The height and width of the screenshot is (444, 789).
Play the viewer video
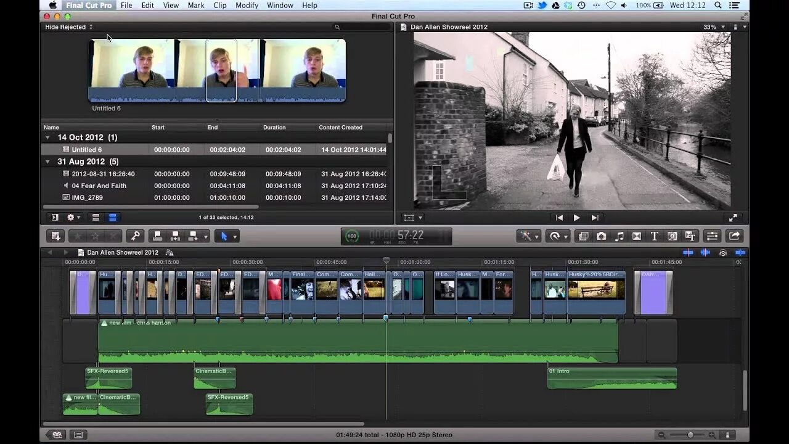(576, 218)
